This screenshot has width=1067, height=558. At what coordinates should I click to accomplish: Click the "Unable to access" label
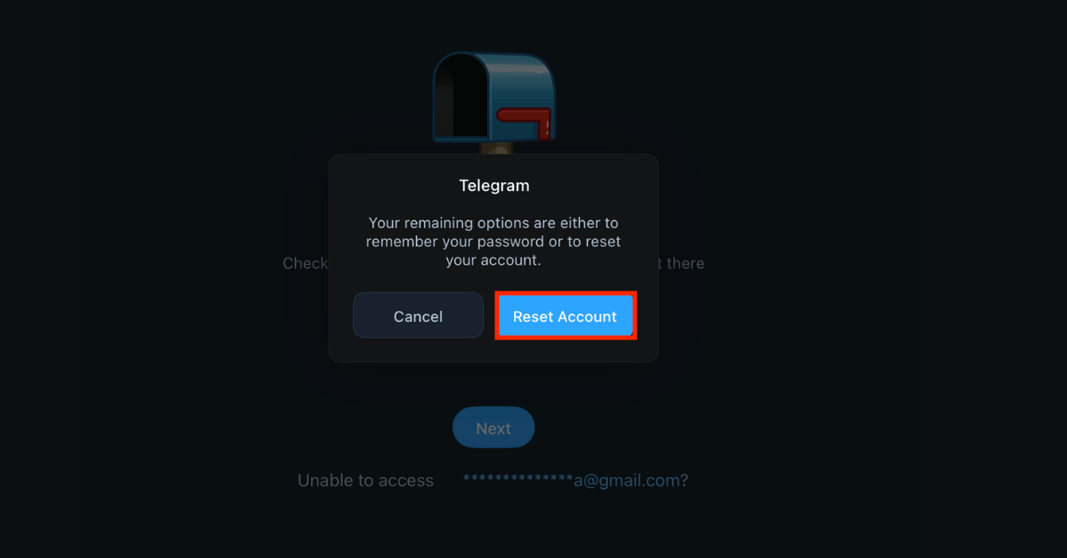tap(365, 481)
